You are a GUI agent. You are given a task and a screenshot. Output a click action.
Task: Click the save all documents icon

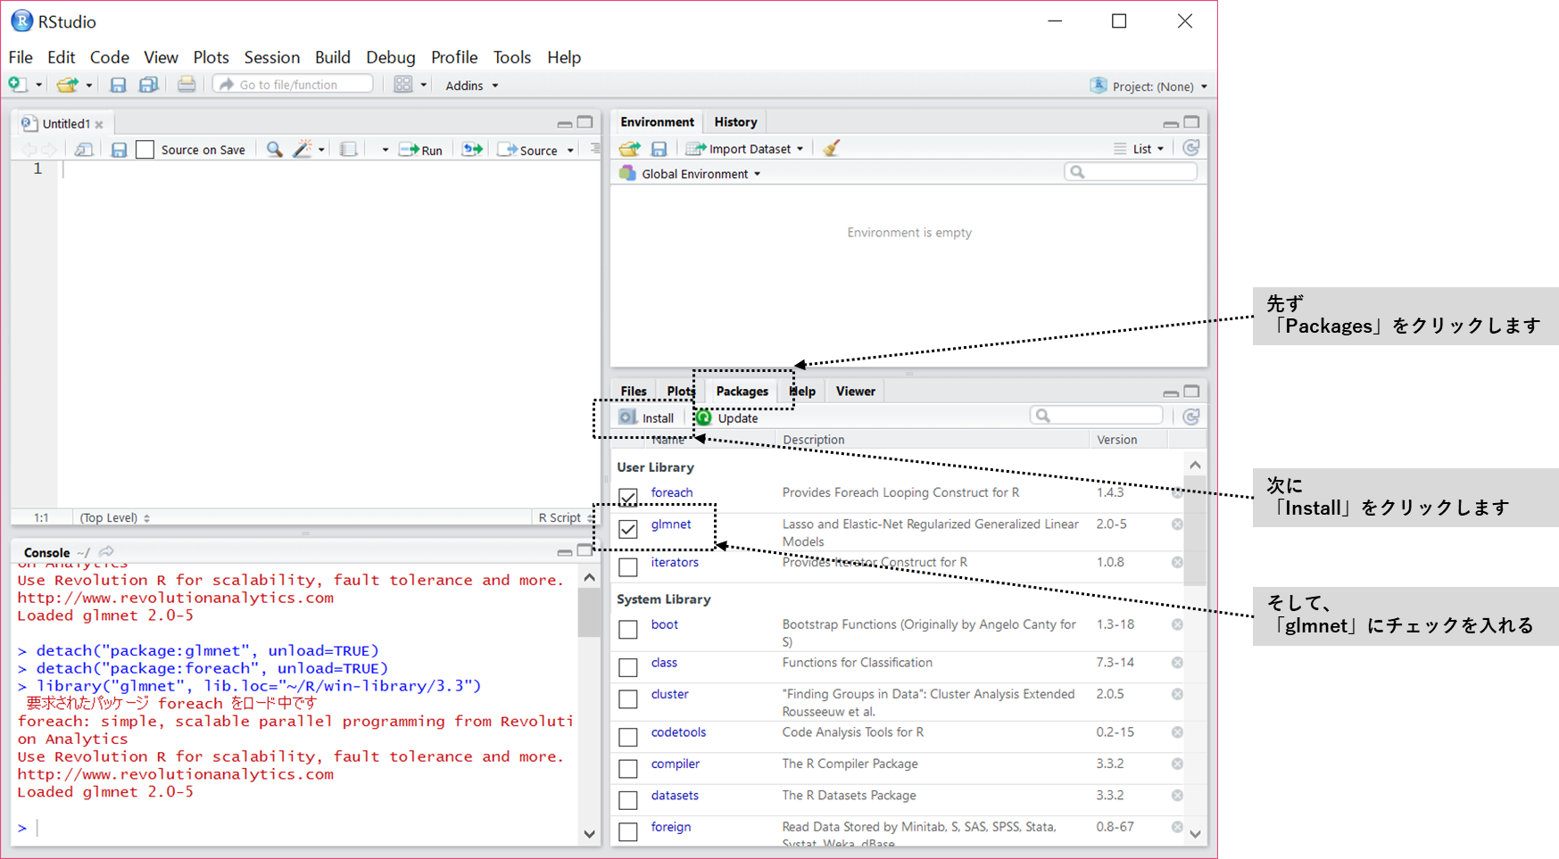coord(148,85)
